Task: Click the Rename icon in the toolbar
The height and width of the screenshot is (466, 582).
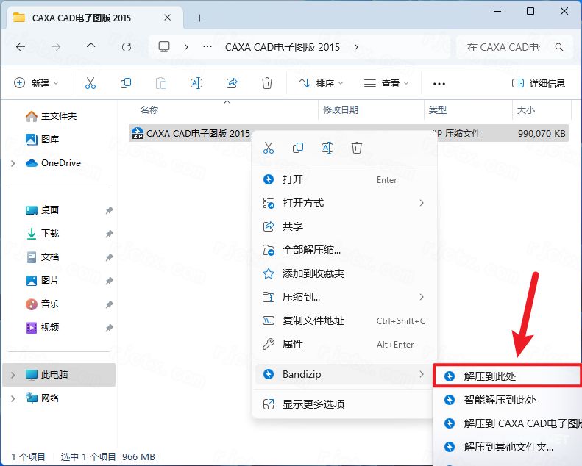Action: point(196,83)
